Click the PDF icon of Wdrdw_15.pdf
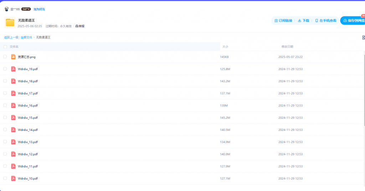Image resolution: width=365 pixels, height=191 pixels. [x=13, y=118]
